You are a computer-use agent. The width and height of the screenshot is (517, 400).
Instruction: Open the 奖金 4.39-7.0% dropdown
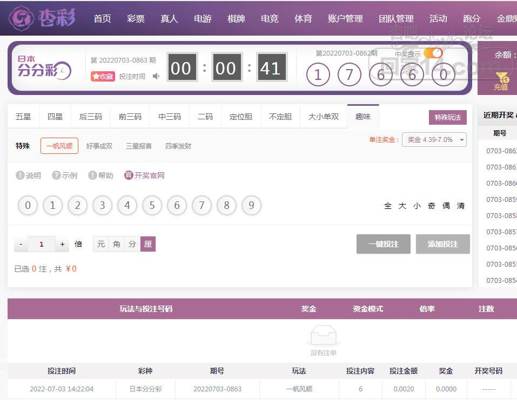point(434,140)
